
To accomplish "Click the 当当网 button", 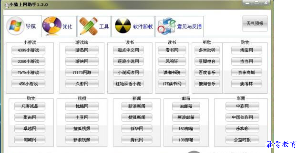I will tap(247, 61).
